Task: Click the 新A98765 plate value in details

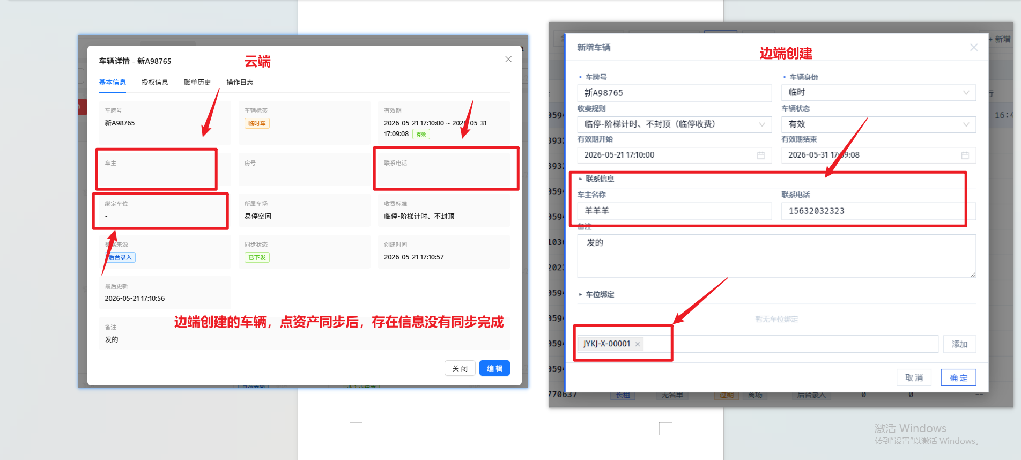Action: click(120, 123)
